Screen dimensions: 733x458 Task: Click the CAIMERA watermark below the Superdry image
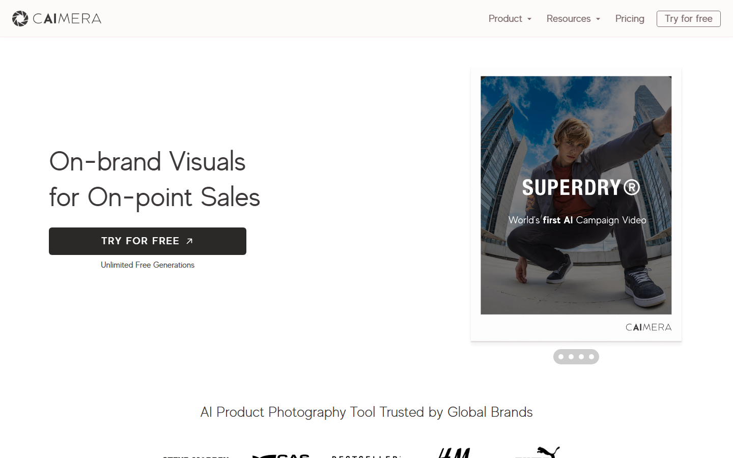coord(648,327)
